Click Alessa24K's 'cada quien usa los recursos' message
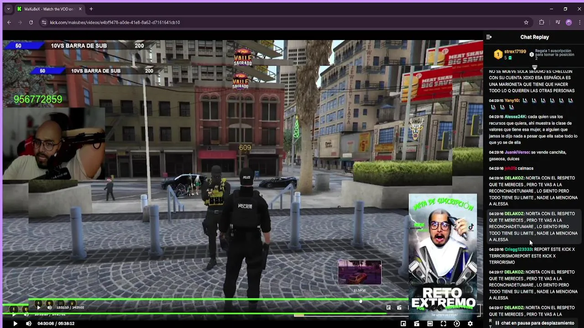584x328 pixels. point(533,129)
